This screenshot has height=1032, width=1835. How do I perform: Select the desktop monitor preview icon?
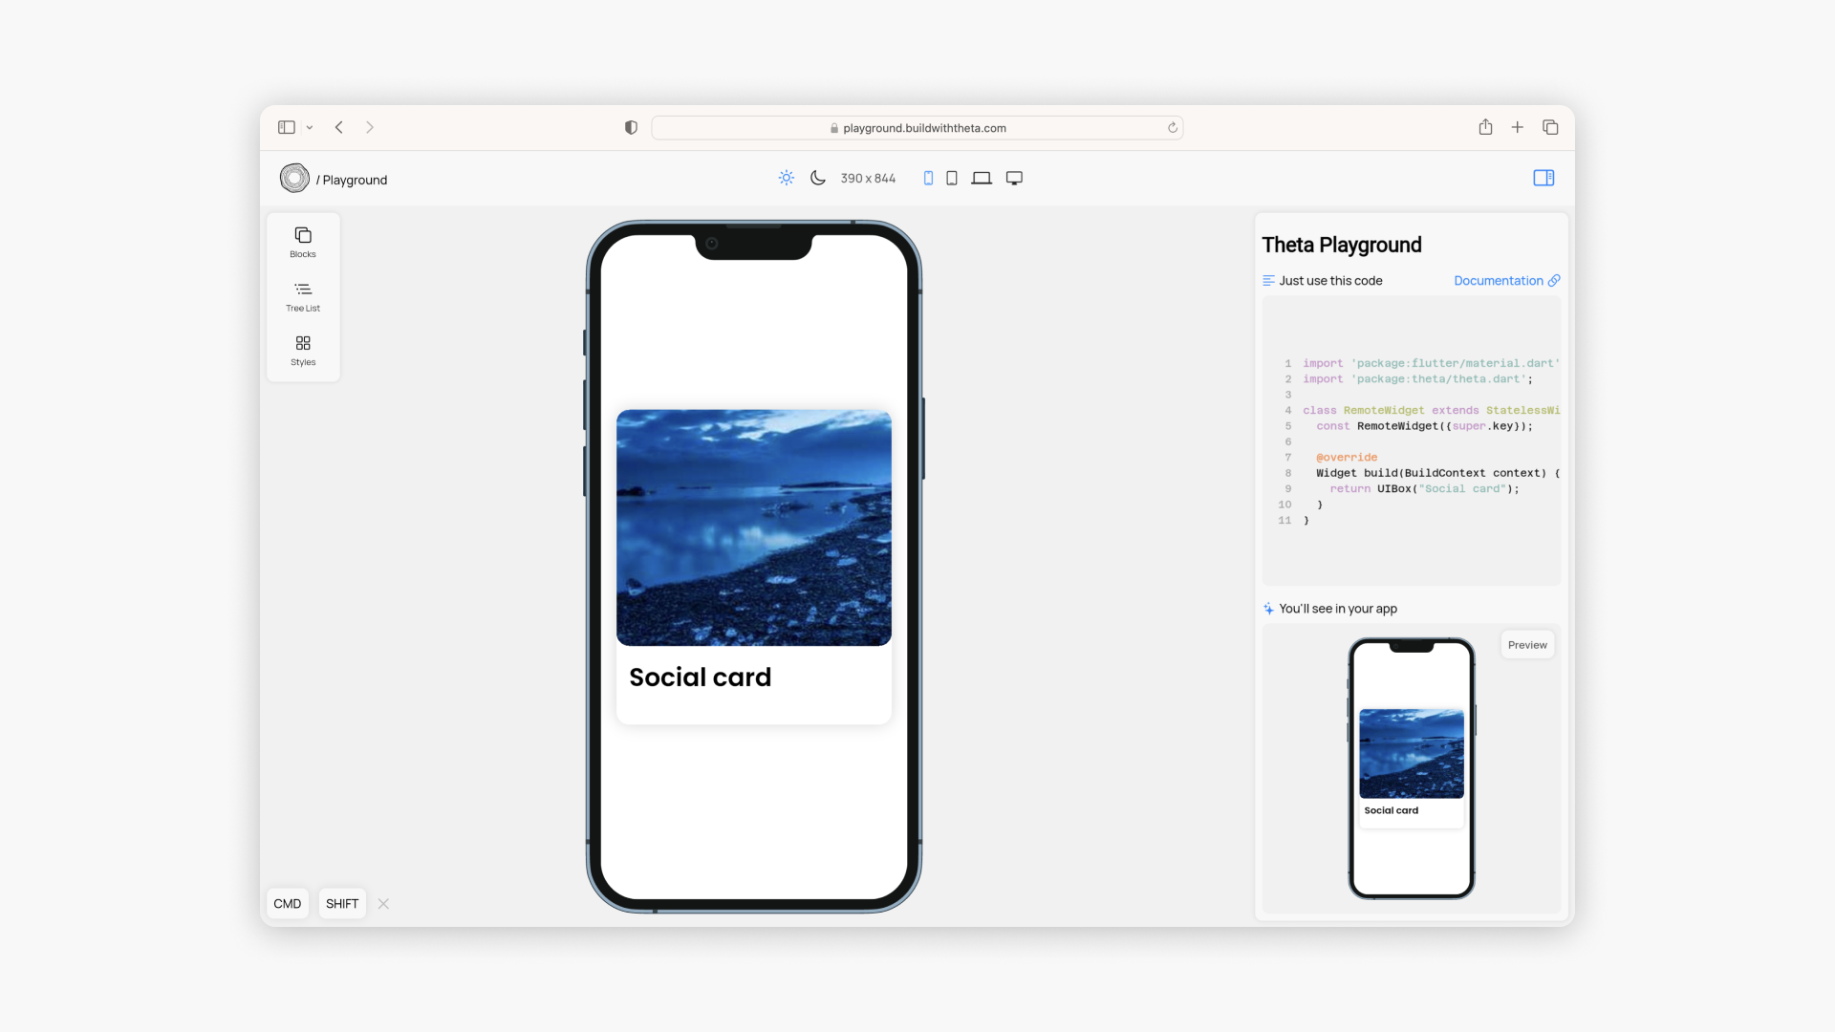tap(1014, 179)
